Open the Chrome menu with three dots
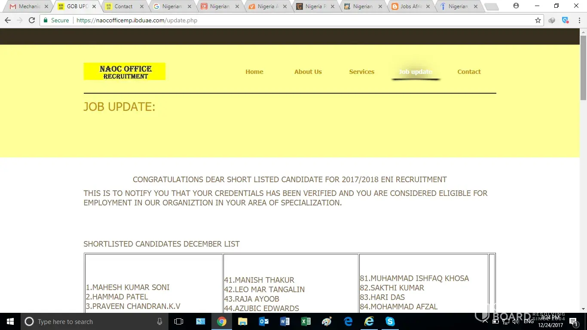The width and height of the screenshot is (587, 330). click(579, 20)
